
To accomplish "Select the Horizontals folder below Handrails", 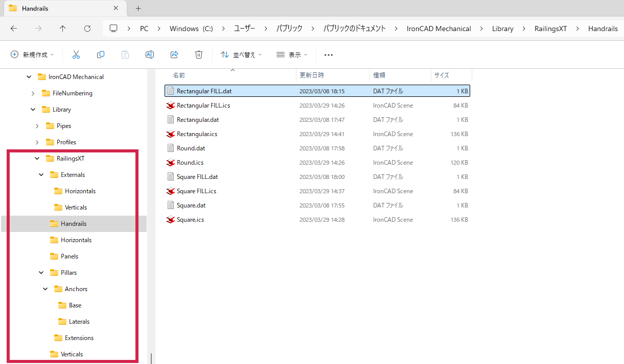I will [76, 240].
